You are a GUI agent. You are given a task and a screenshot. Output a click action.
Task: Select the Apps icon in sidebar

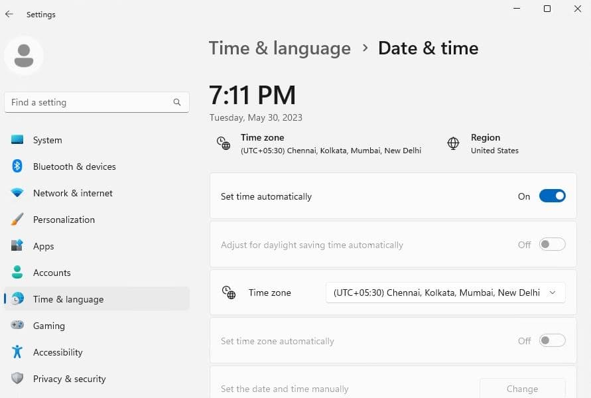(18, 246)
